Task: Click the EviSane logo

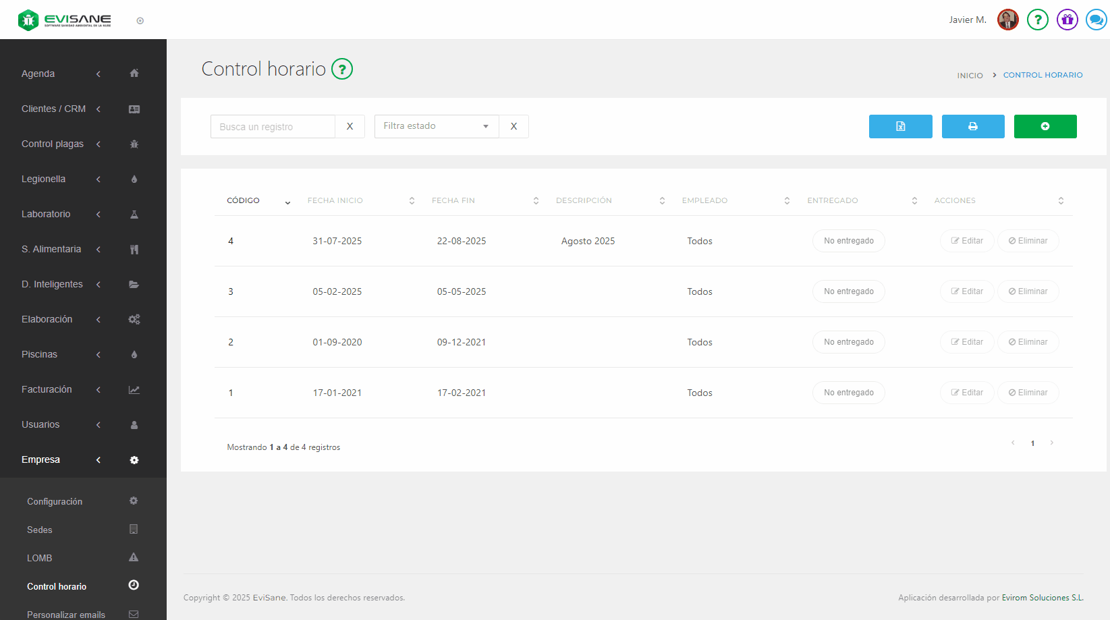Action: coord(65,20)
